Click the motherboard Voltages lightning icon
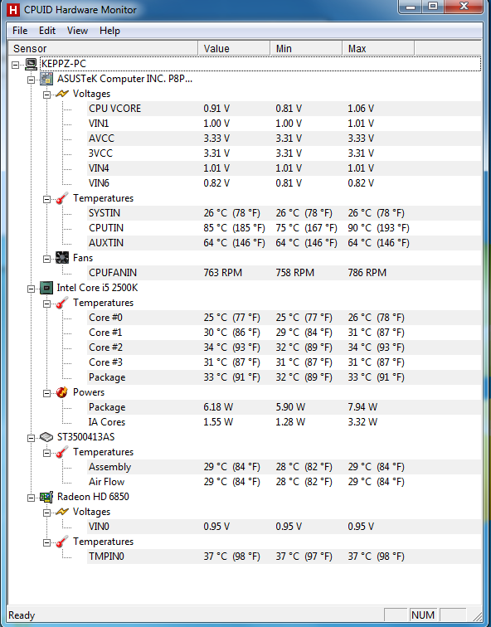 62,94
